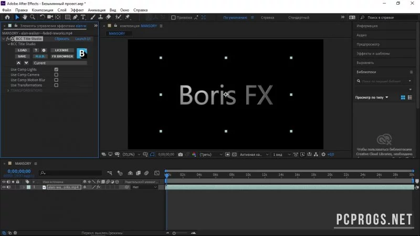Open the Композиция menu

click(43, 10)
